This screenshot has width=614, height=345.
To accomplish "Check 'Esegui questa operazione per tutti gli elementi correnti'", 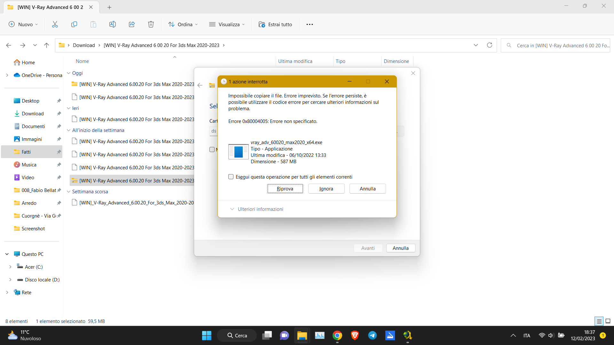I will tap(231, 177).
